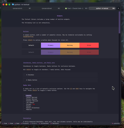Click the Widgets footer item
This screenshot has height=128, width=124.
[x=33, y=123]
